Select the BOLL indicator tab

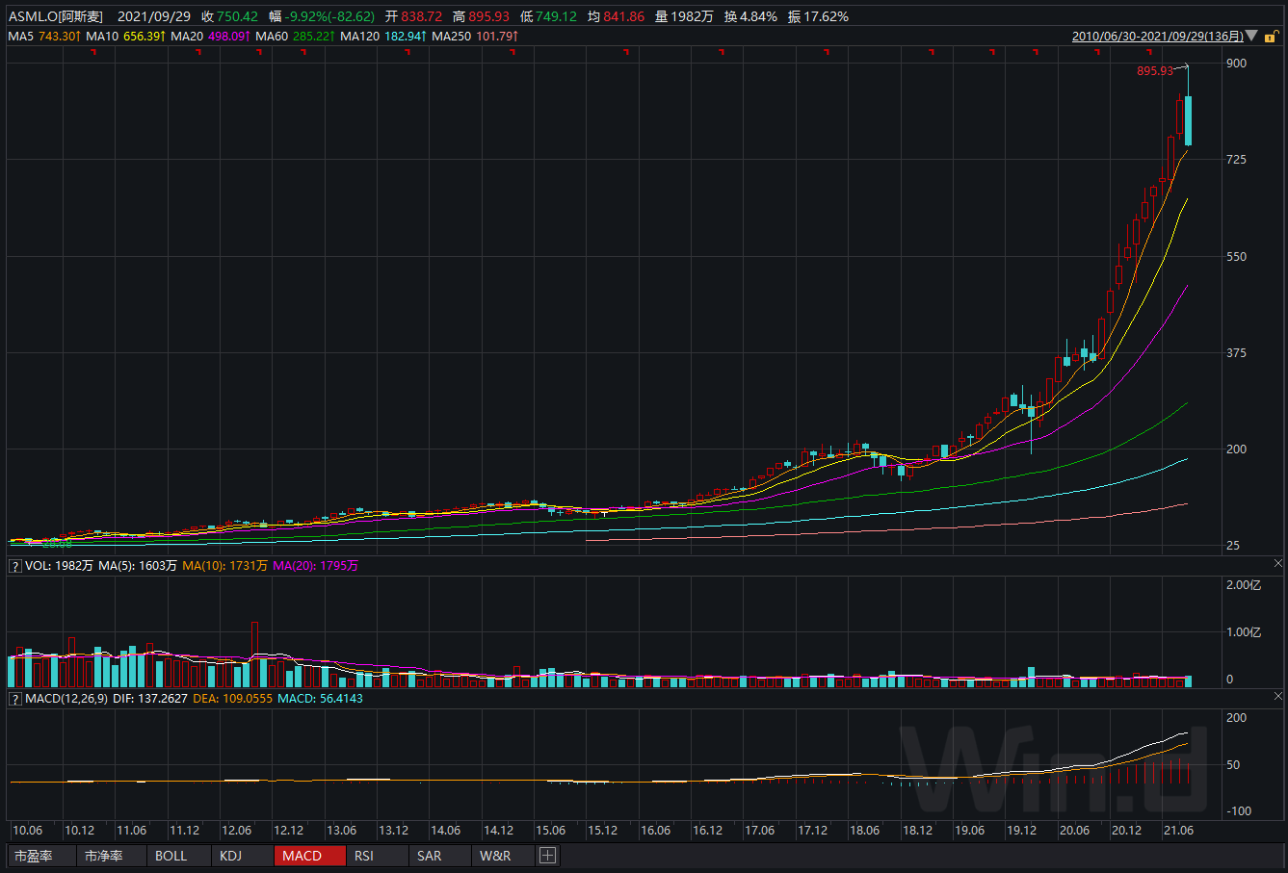click(178, 856)
